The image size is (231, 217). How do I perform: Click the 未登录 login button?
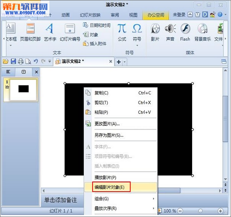tap(179, 15)
